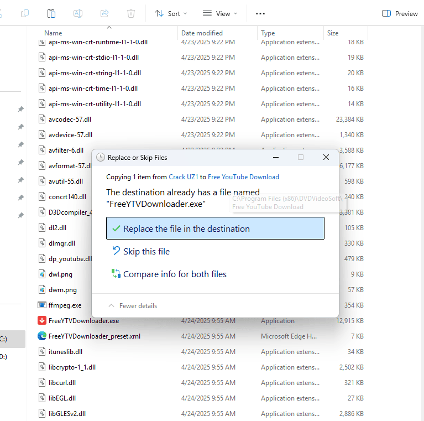Open the See more ellipsis menu
The height and width of the screenshot is (421, 424).
[260, 13]
